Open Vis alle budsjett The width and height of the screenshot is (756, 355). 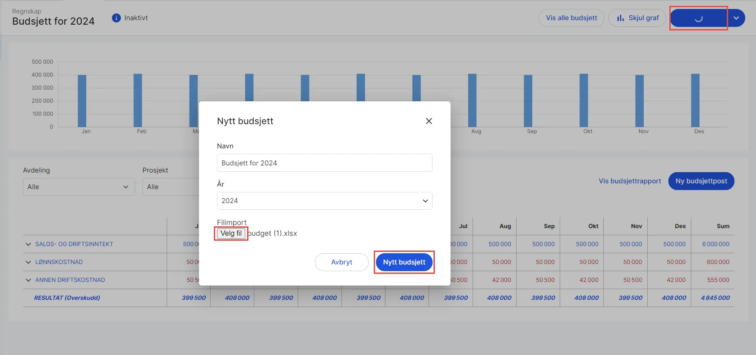pos(571,18)
